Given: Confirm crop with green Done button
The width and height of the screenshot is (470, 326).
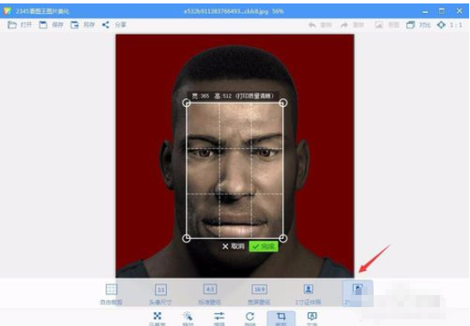Looking at the screenshot, I should pyautogui.click(x=263, y=246).
